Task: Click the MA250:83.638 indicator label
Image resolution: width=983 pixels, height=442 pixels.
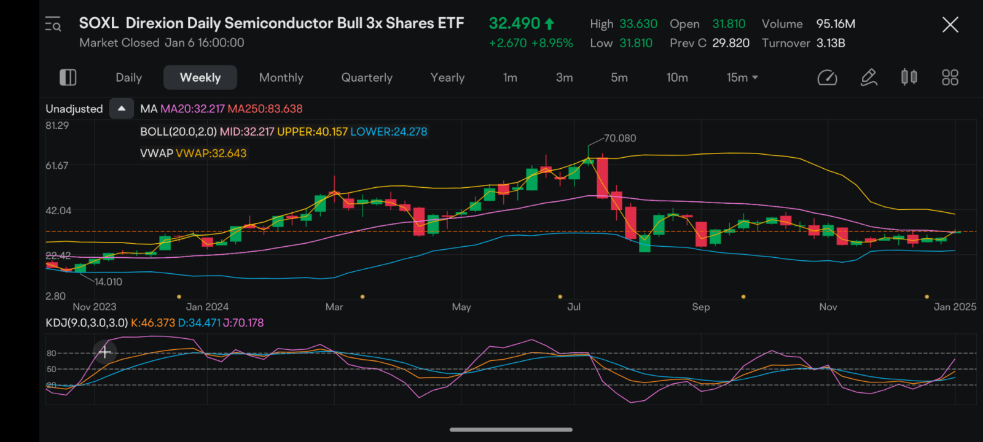Action: click(x=265, y=109)
